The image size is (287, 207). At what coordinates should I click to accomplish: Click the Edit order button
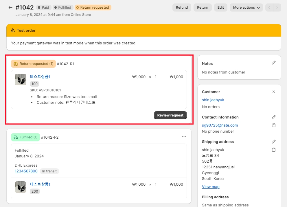tap(221, 7)
